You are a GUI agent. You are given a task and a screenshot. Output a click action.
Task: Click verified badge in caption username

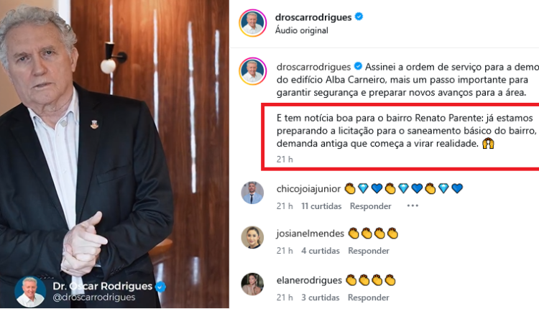(x=358, y=66)
